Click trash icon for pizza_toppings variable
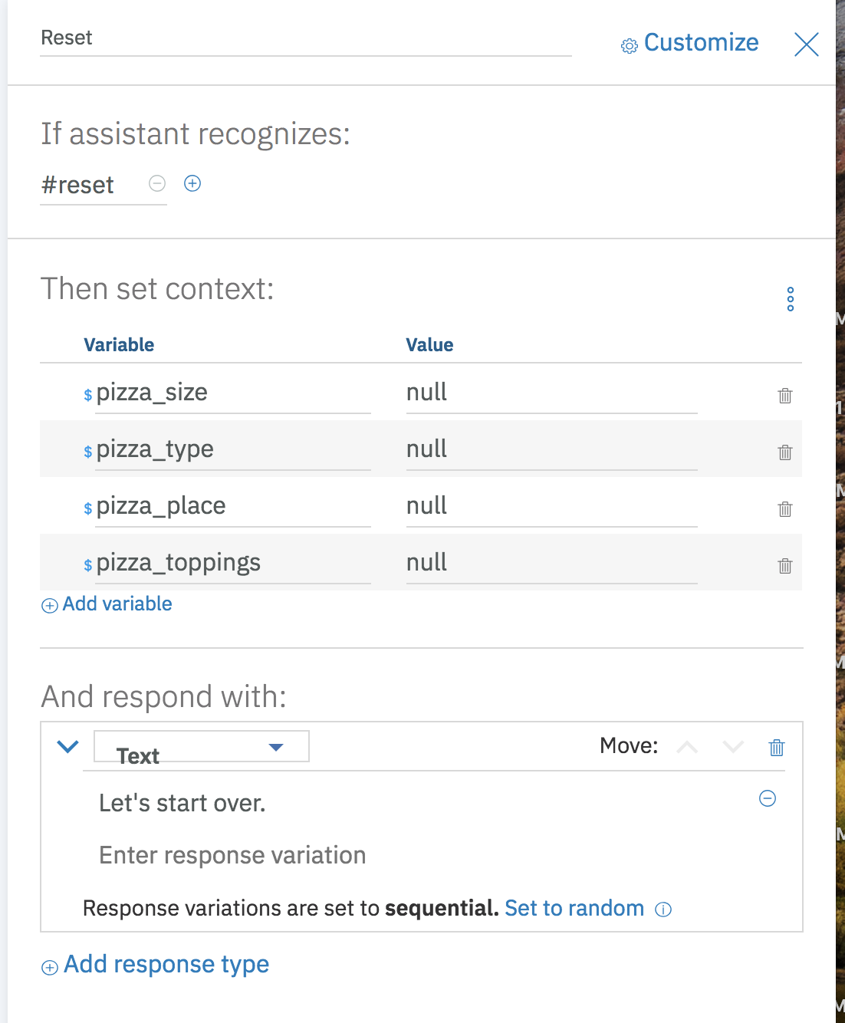The width and height of the screenshot is (845, 1023). point(784,566)
